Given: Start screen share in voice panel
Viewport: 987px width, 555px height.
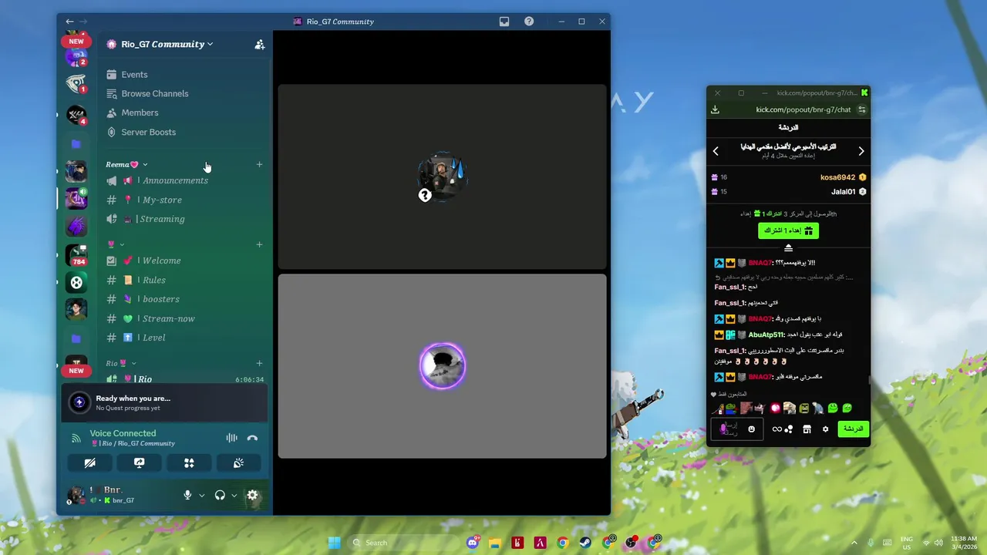Looking at the screenshot, I should (140, 462).
